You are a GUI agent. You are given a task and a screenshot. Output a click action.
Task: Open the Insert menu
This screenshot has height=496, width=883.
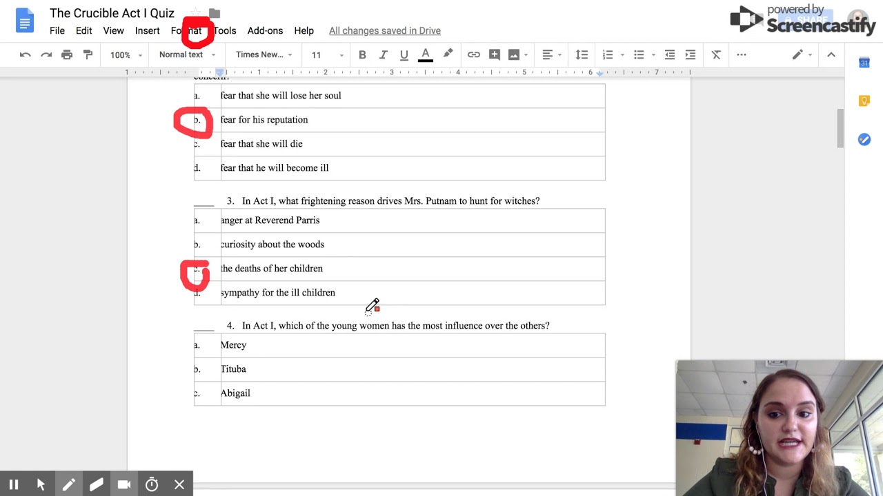(148, 31)
